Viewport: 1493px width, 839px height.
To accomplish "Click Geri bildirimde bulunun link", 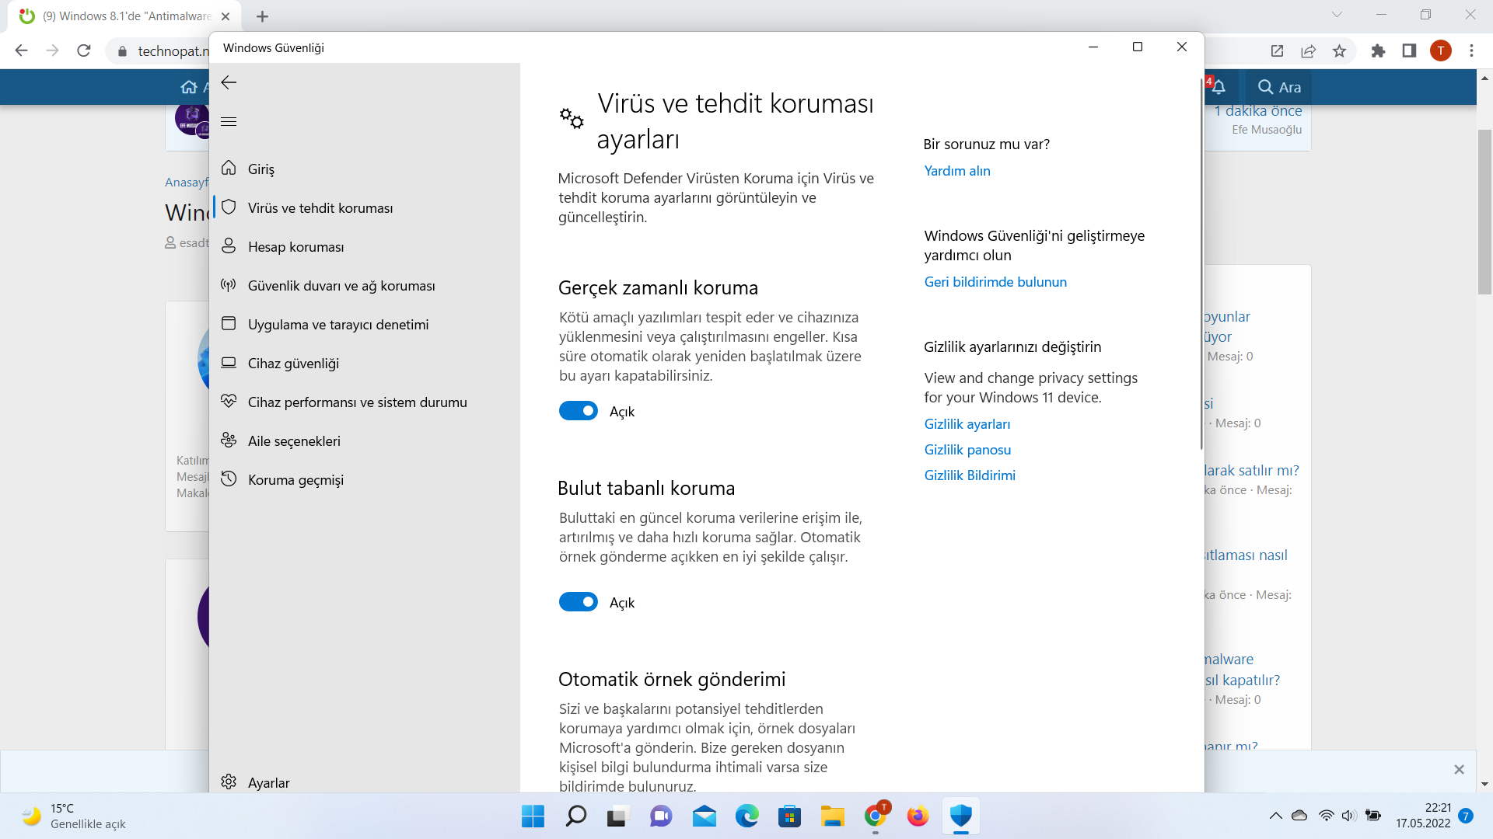I will click(995, 282).
